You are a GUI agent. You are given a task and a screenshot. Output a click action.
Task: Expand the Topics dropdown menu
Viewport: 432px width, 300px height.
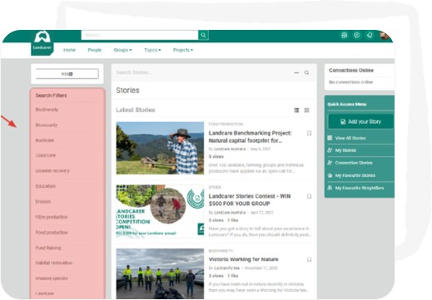tap(152, 50)
